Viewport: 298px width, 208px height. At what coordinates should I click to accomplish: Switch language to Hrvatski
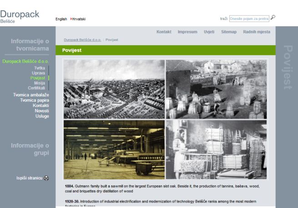tap(78, 19)
